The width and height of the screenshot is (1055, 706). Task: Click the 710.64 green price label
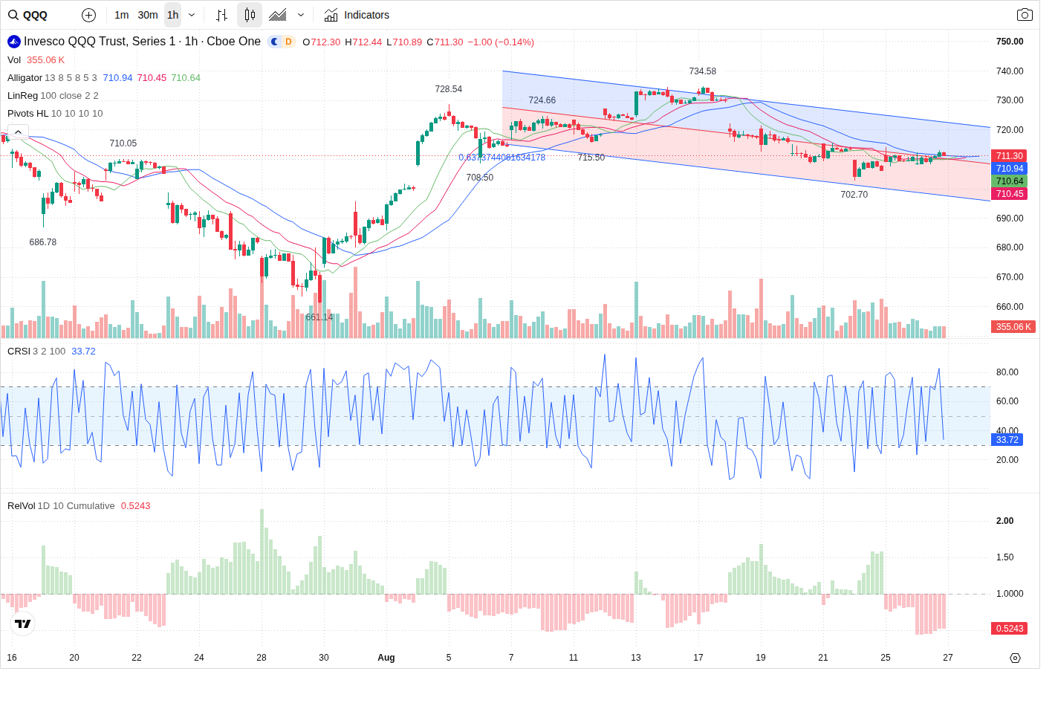point(1009,181)
